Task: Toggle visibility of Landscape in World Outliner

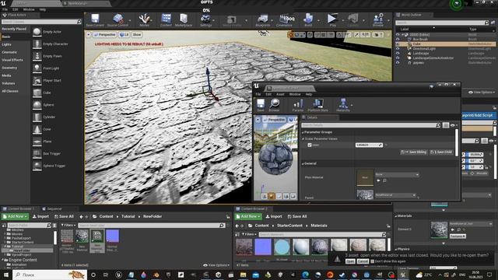Action: 398,54
